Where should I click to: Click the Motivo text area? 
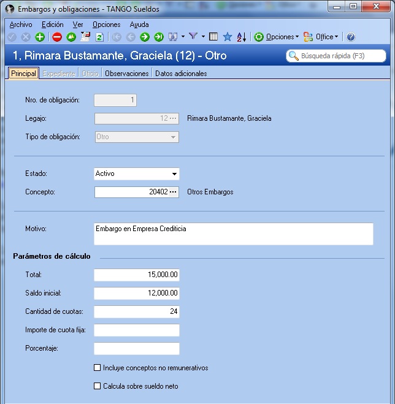pos(234,234)
